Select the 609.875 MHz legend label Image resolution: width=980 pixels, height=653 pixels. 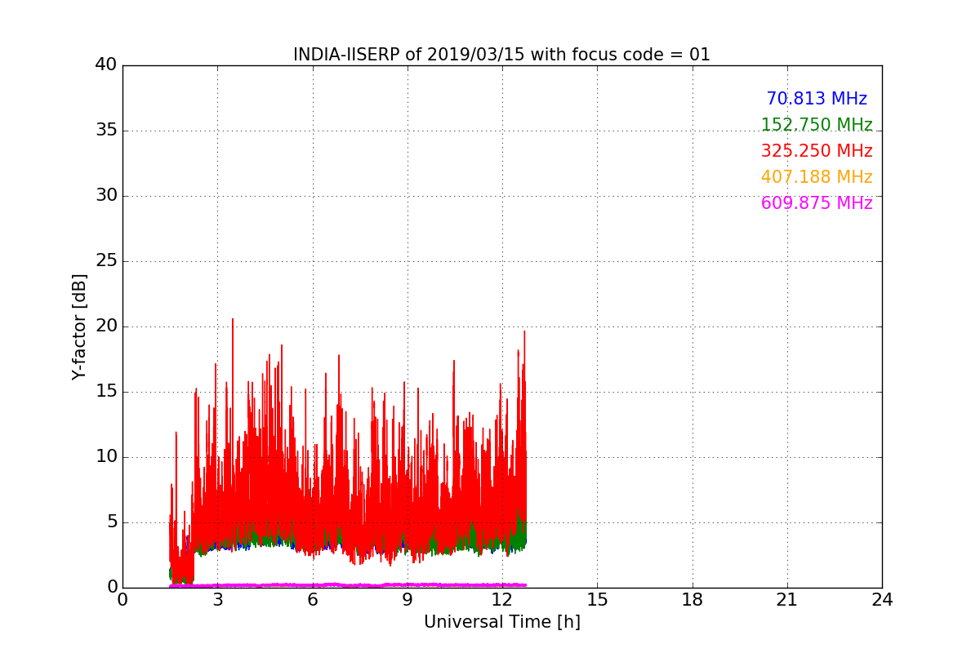point(817,203)
